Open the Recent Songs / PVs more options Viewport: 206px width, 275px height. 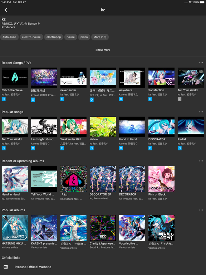(x=201, y=63)
